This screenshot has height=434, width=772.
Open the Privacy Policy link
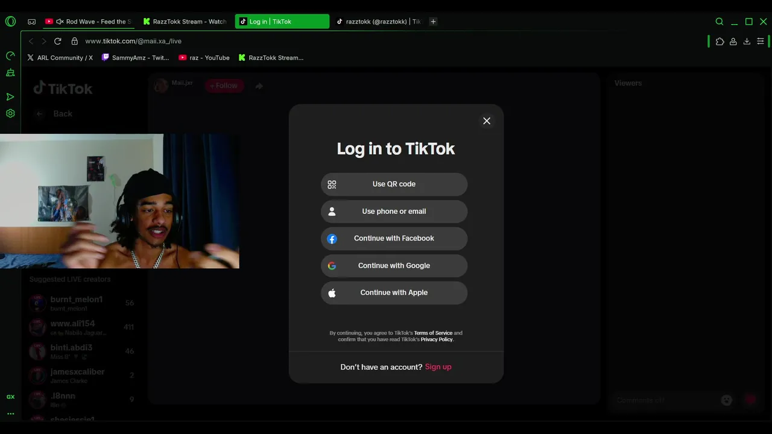pyautogui.click(x=437, y=339)
